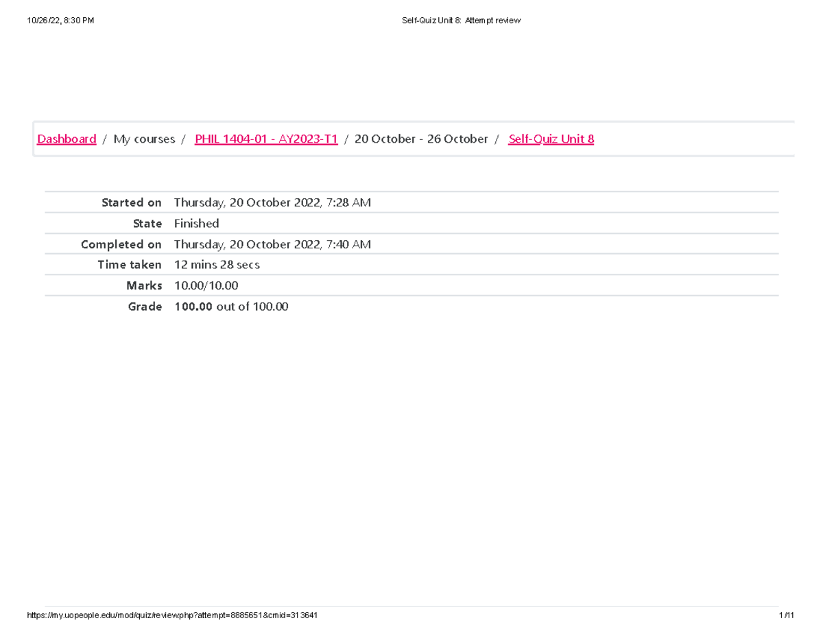Click the Finished state value

coord(196,223)
